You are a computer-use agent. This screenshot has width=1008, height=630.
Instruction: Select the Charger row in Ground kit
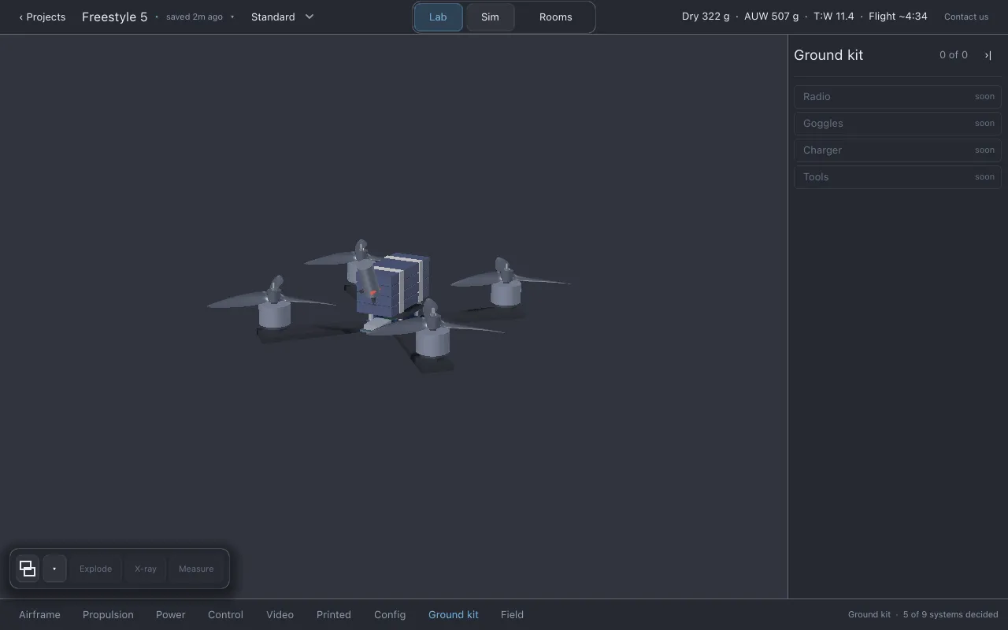[x=898, y=150]
